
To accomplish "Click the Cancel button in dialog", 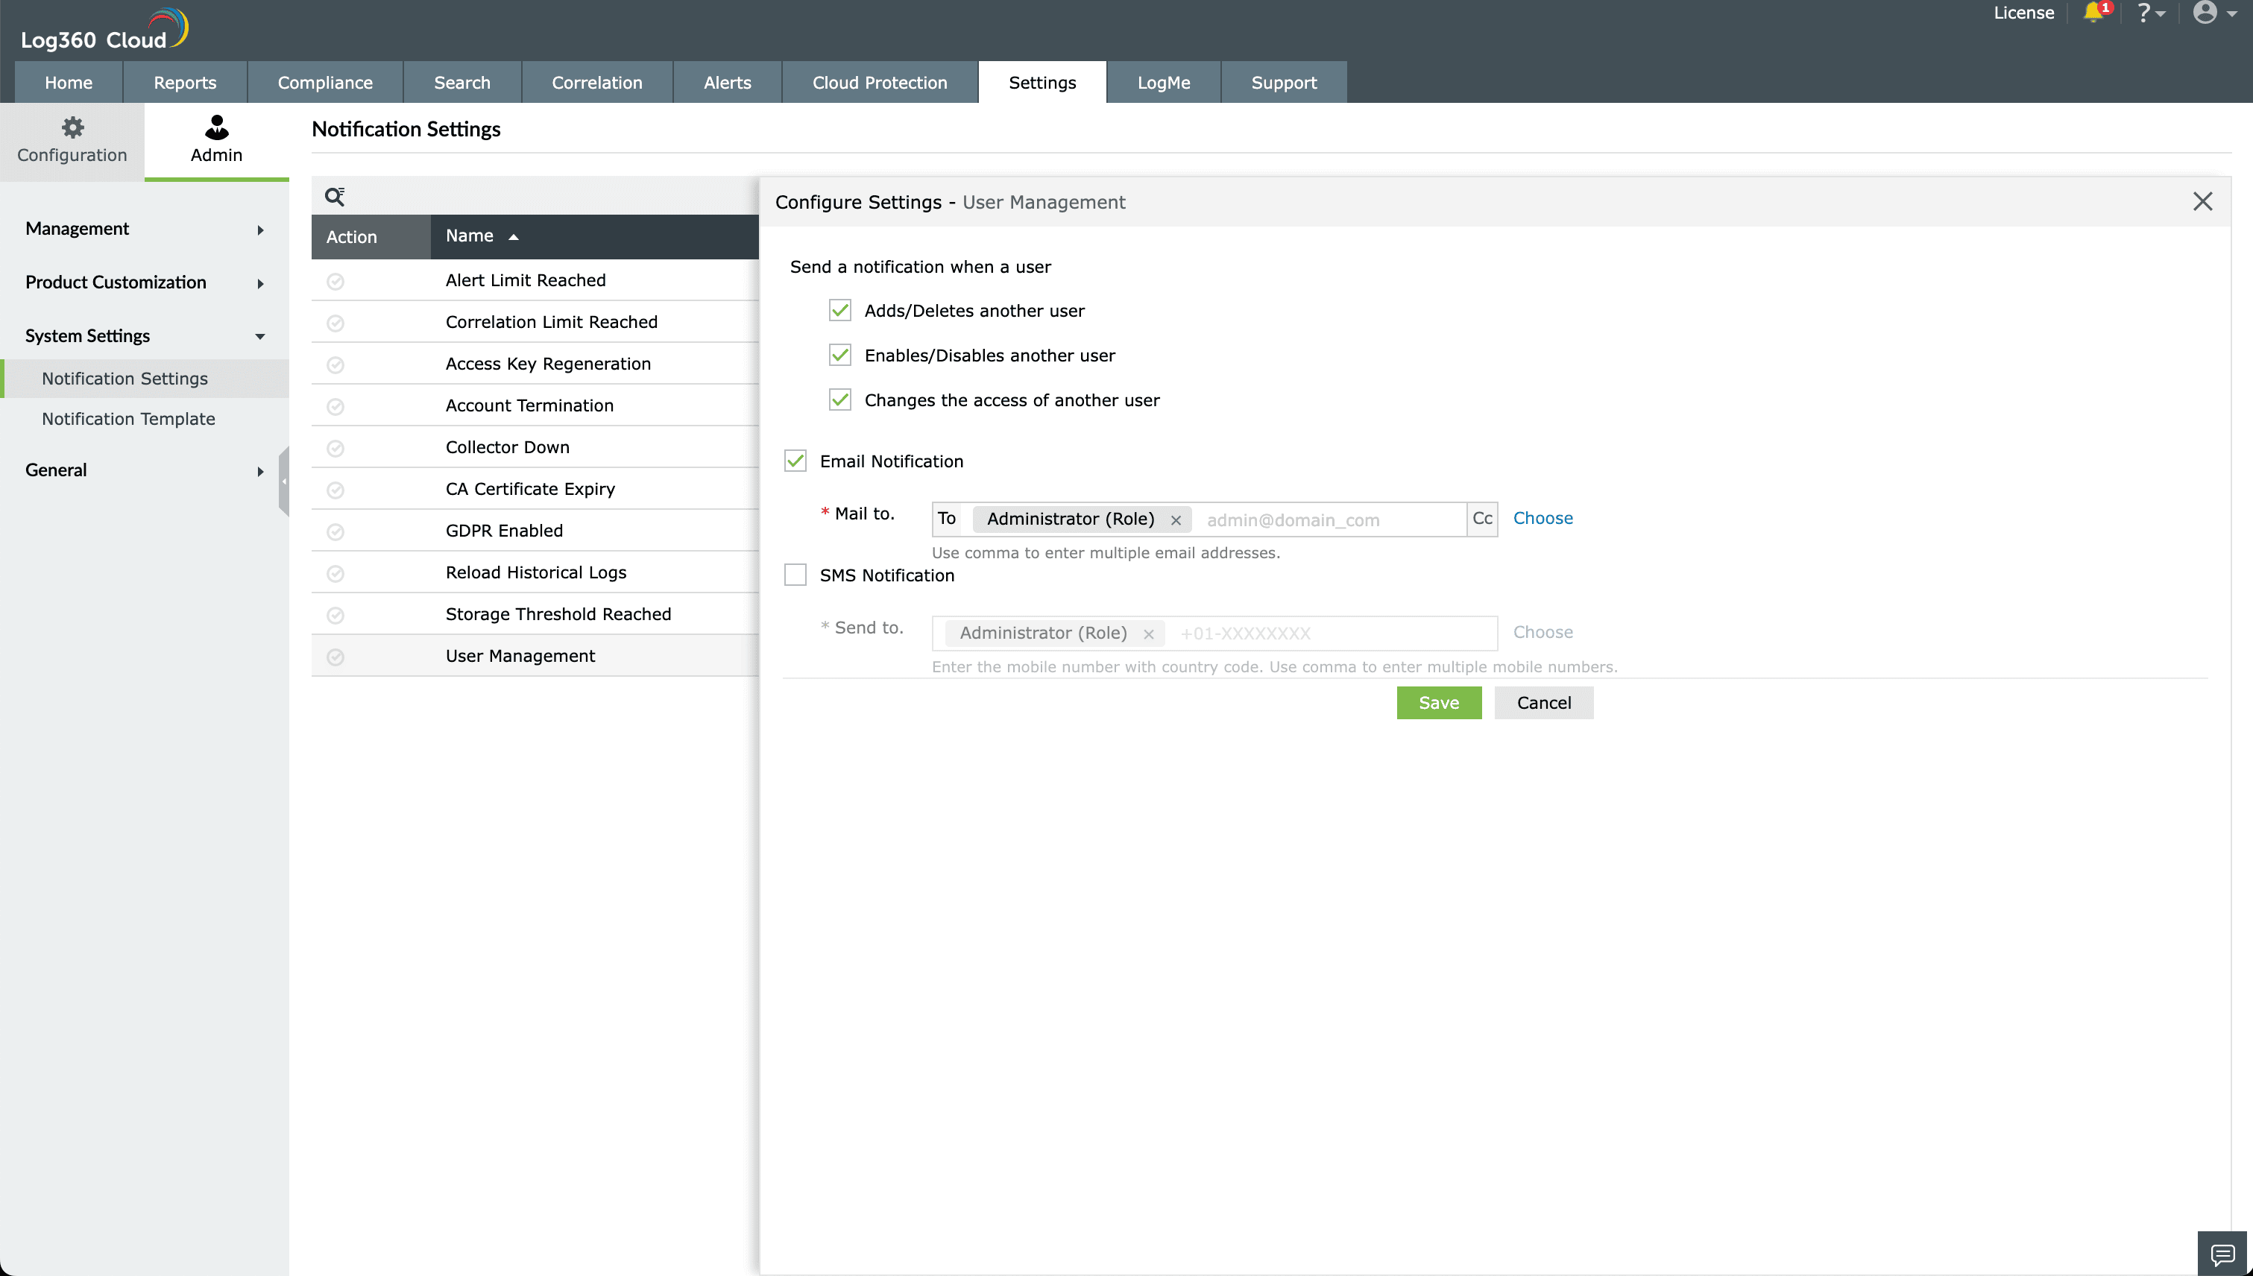I will coord(1543,702).
